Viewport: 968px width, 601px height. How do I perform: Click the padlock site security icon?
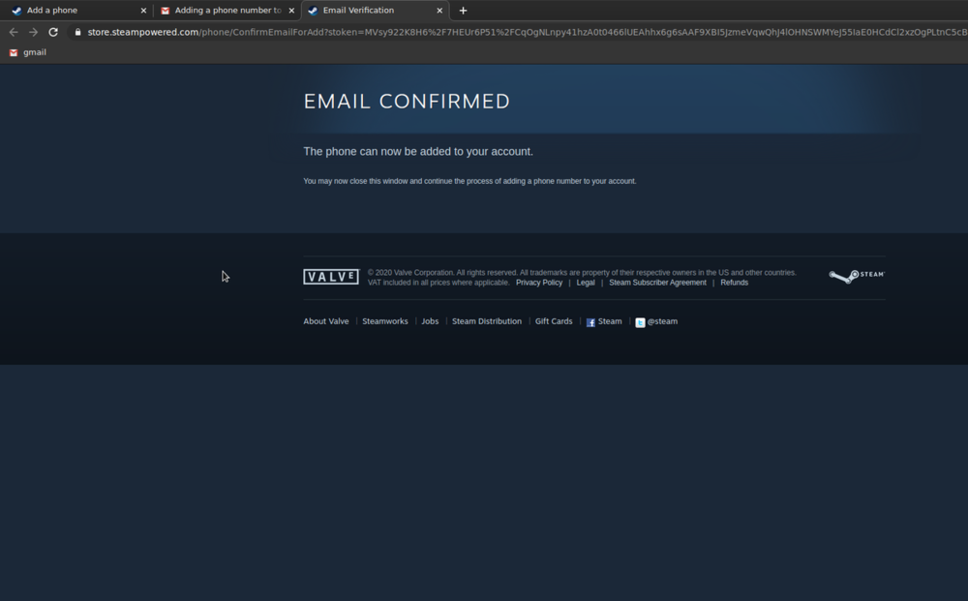tap(77, 32)
